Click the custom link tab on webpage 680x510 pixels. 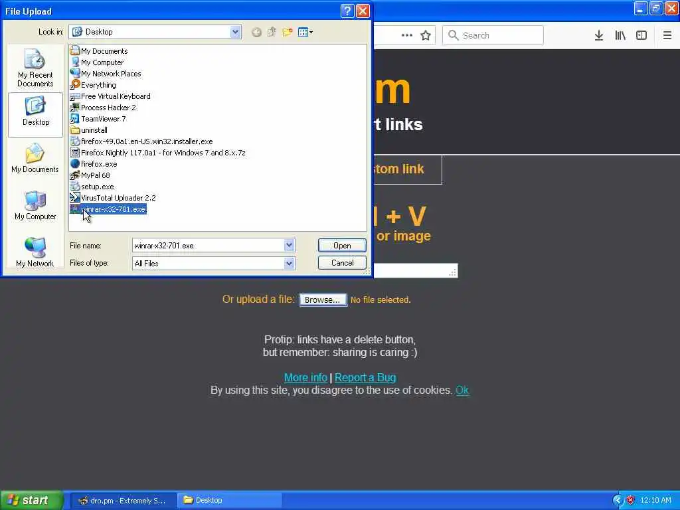point(408,169)
